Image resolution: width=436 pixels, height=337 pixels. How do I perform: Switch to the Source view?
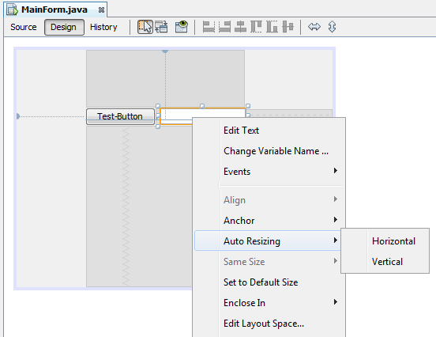pos(24,27)
